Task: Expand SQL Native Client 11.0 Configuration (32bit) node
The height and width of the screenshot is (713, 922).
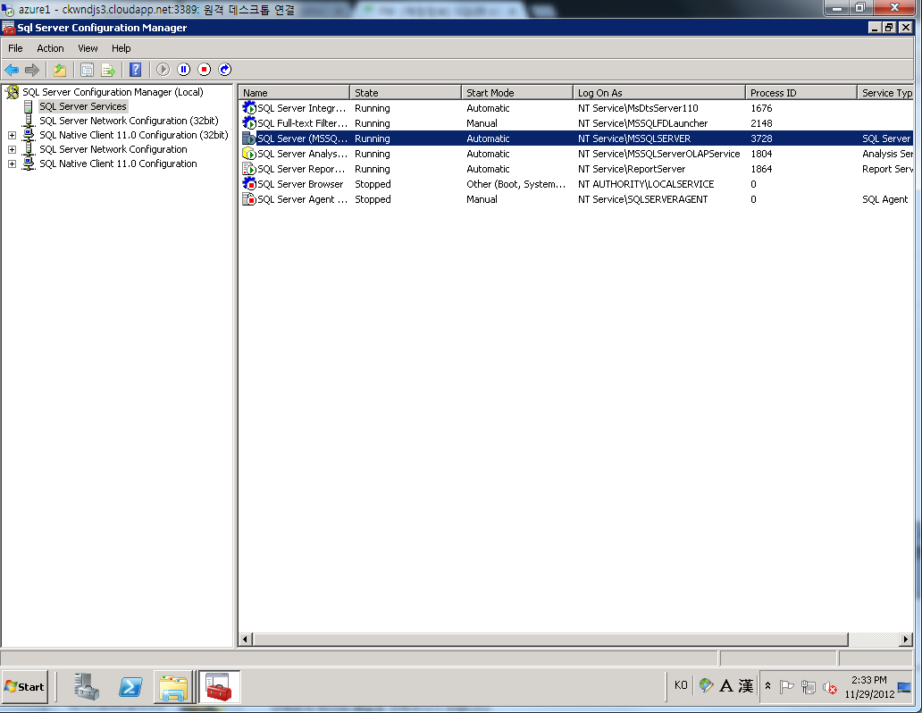Action: coord(12,135)
